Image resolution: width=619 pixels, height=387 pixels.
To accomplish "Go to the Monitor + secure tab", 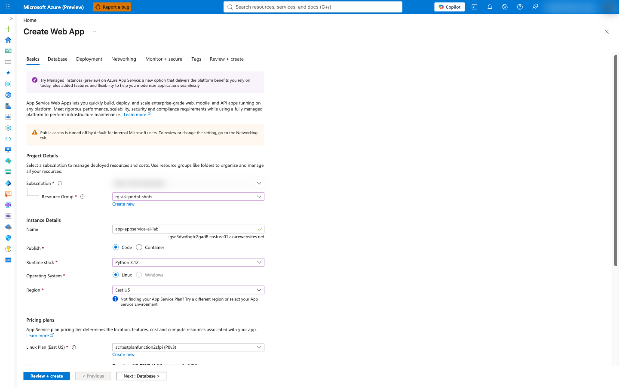I will (164, 59).
